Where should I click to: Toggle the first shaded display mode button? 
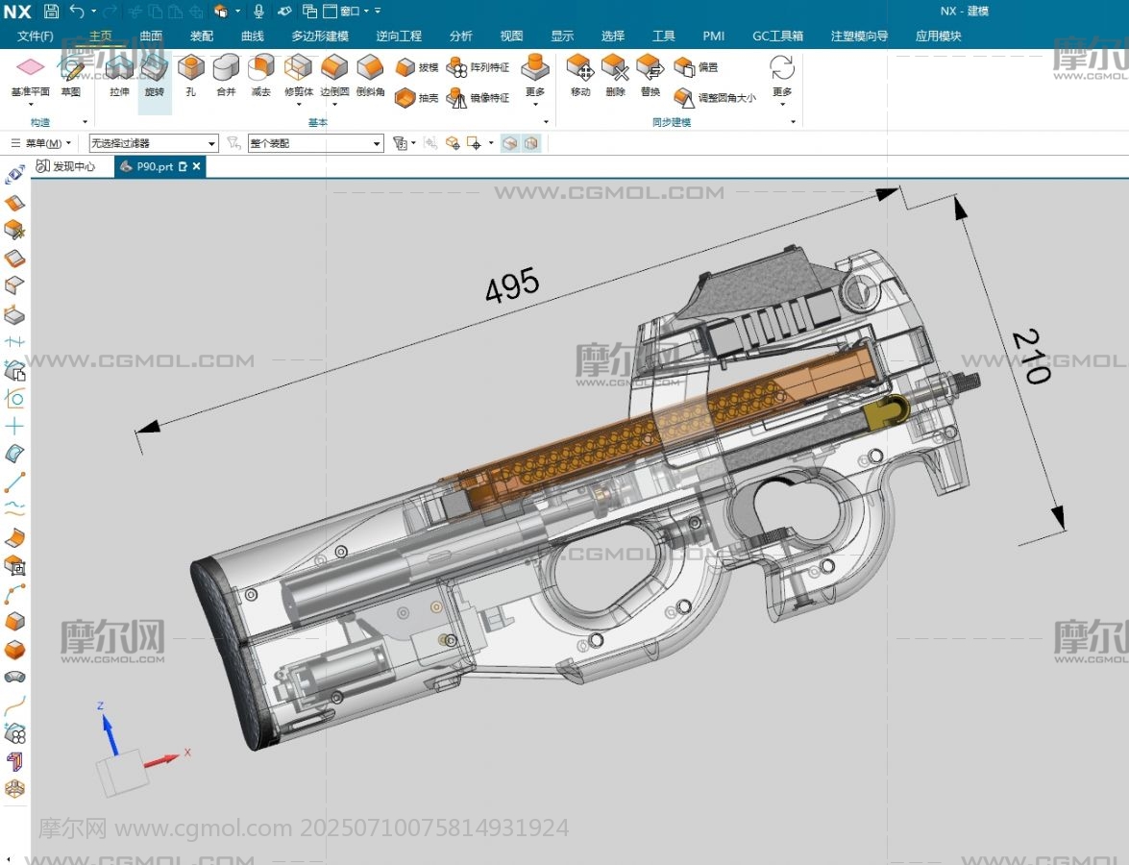pyautogui.click(x=510, y=143)
